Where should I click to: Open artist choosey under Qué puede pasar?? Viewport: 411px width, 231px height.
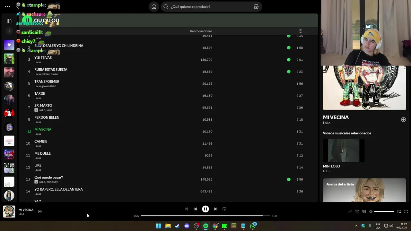52,182
